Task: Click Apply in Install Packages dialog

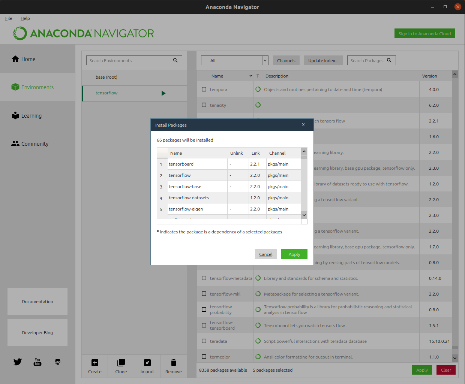Action: coord(294,254)
